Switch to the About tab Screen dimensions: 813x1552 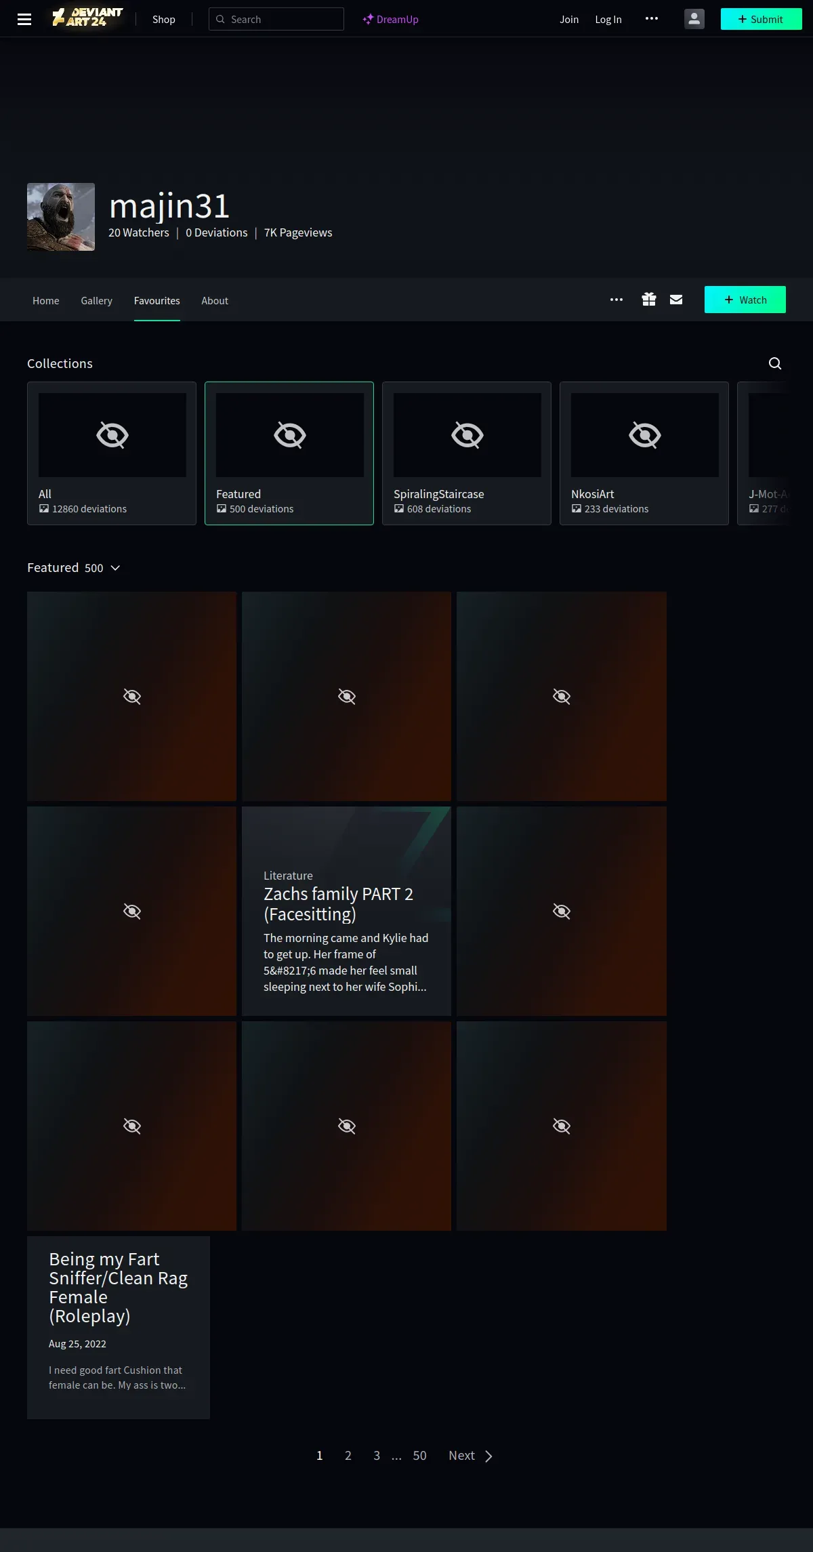tap(215, 300)
